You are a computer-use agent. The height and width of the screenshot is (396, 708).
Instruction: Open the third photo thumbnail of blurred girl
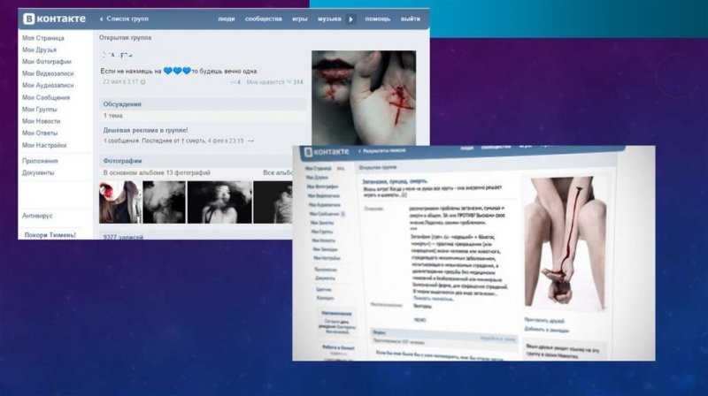(x=219, y=202)
